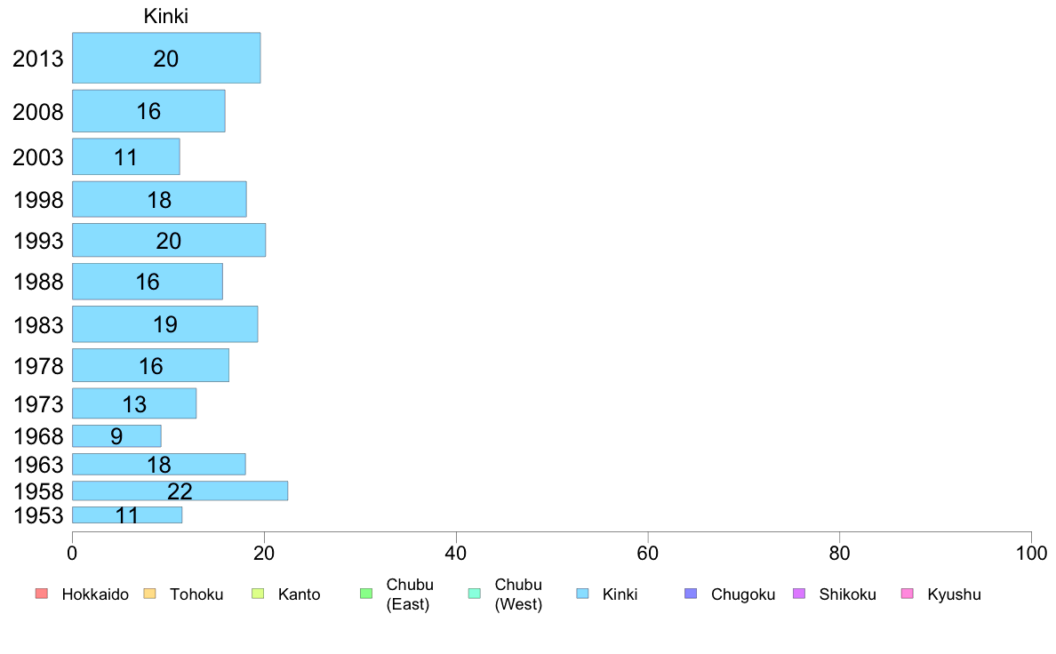Viewport: 1056px width, 654px height.
Task: Select the 1983 bar showing 19
Action: (x=165, y=324)
